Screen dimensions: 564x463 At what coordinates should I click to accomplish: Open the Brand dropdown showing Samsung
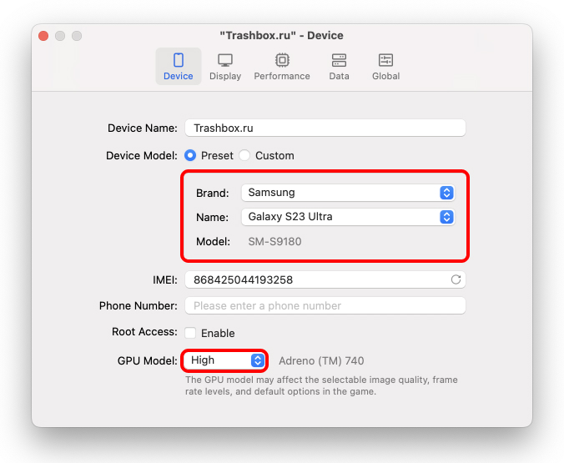(348, 193)
